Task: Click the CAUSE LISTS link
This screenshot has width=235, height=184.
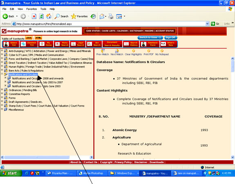Action: click(x=108, y=31)
